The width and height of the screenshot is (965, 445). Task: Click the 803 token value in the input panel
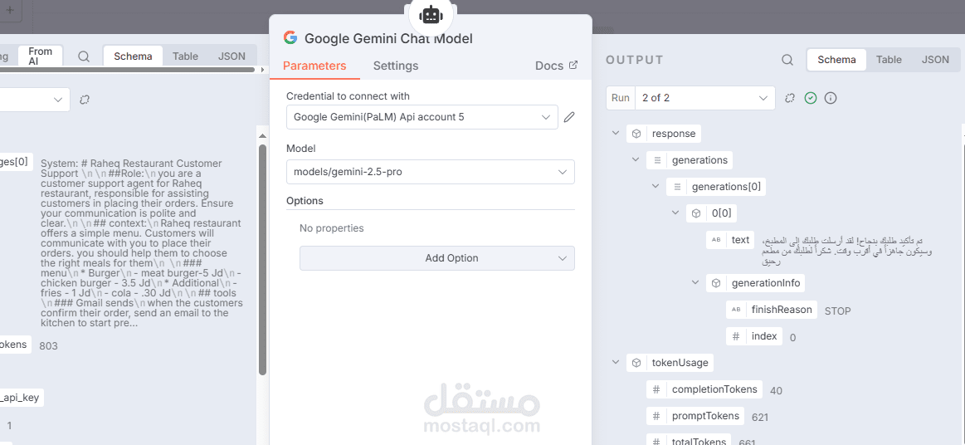[48, 346]
